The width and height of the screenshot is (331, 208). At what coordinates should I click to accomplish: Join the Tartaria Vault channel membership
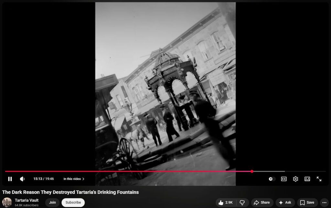[52, 203]
